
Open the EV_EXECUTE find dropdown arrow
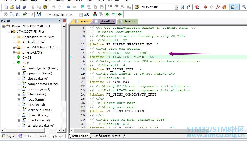pos(177,7)
